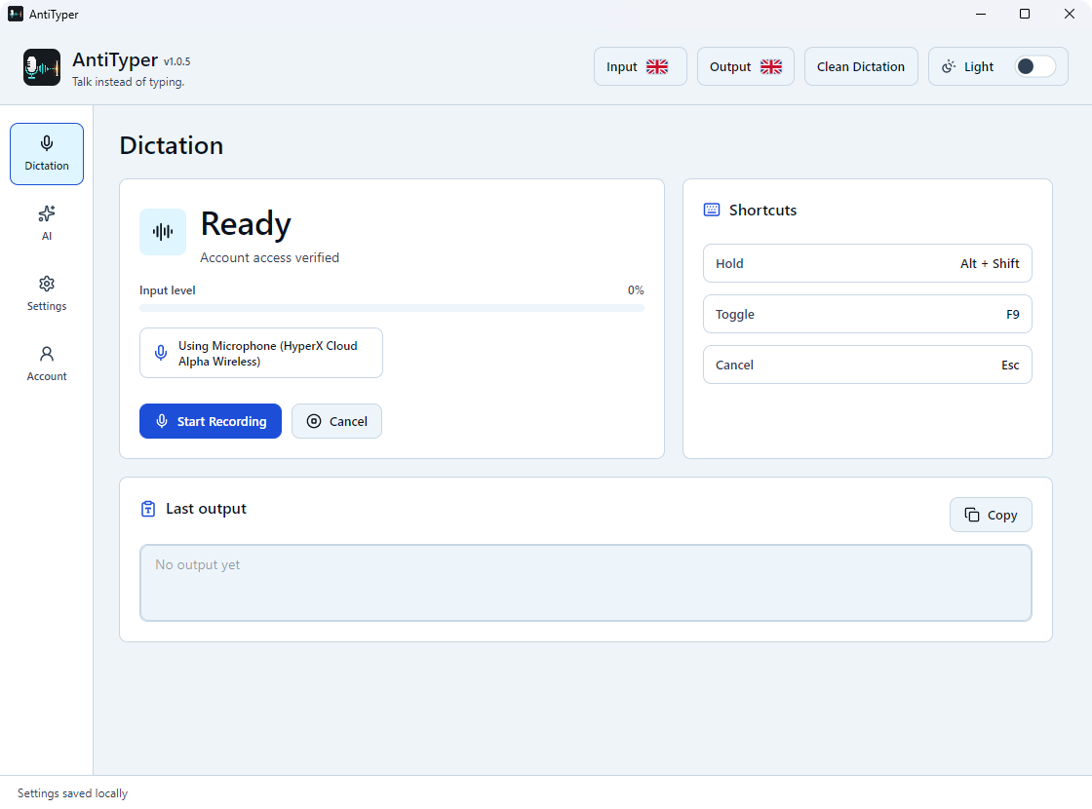Open the AI sidebar tab

coord(47,223)
